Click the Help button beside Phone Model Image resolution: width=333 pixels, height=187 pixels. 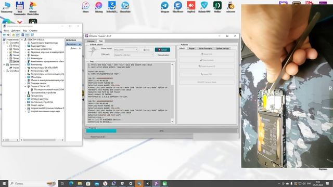point(147,50)
